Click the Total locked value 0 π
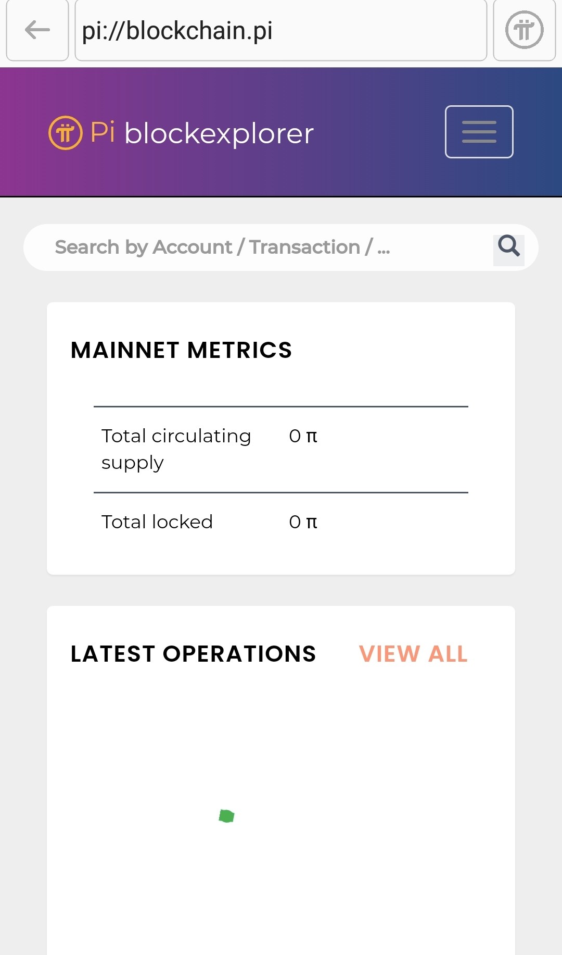 click(x=303, y=522)
